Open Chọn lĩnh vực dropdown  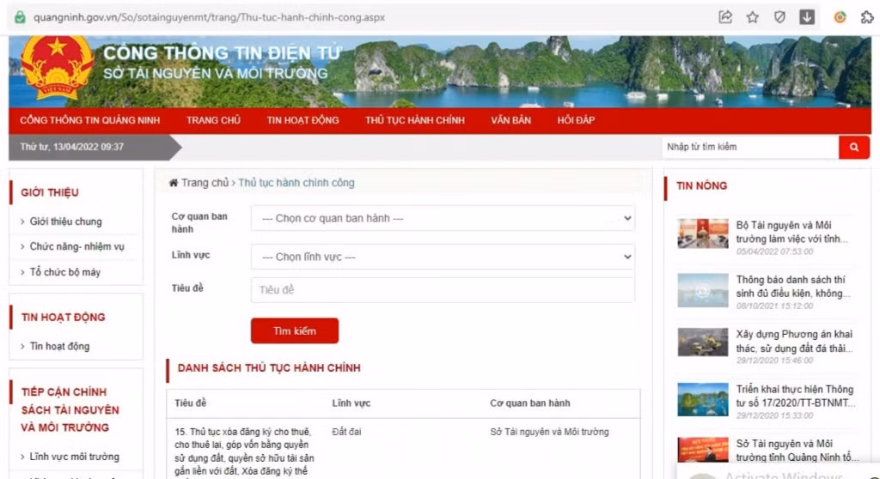pos(443,257)
